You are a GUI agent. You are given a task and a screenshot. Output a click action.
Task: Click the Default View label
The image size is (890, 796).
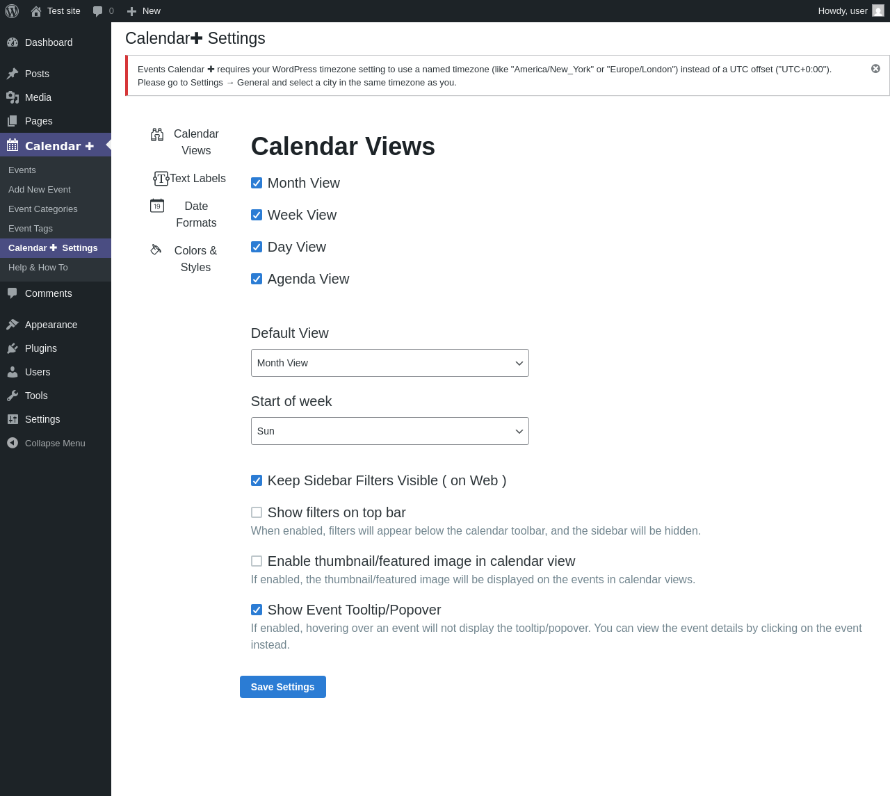(x=290, y=333)
